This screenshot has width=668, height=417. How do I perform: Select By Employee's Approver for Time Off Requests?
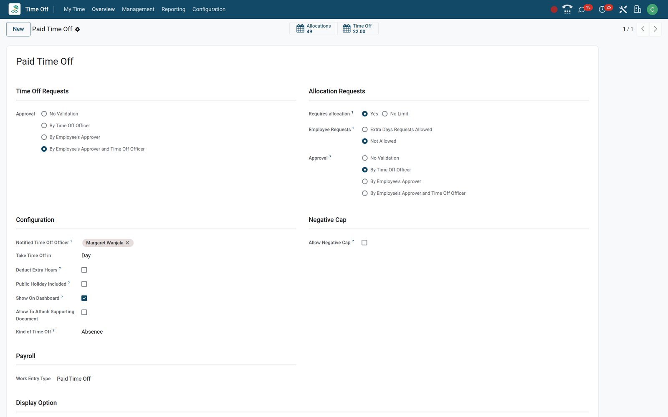point(44,137)
